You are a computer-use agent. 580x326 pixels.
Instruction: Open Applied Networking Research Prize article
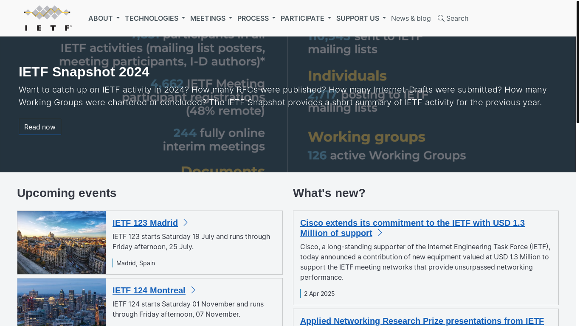(x=422, y=321)
